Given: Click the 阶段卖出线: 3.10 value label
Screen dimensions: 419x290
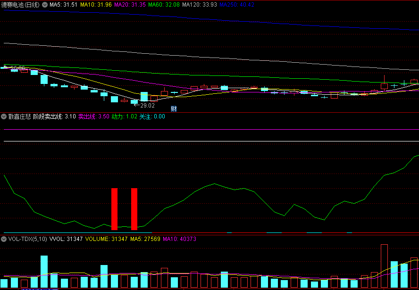Looking at the screenshot, I should coord(55,116).
